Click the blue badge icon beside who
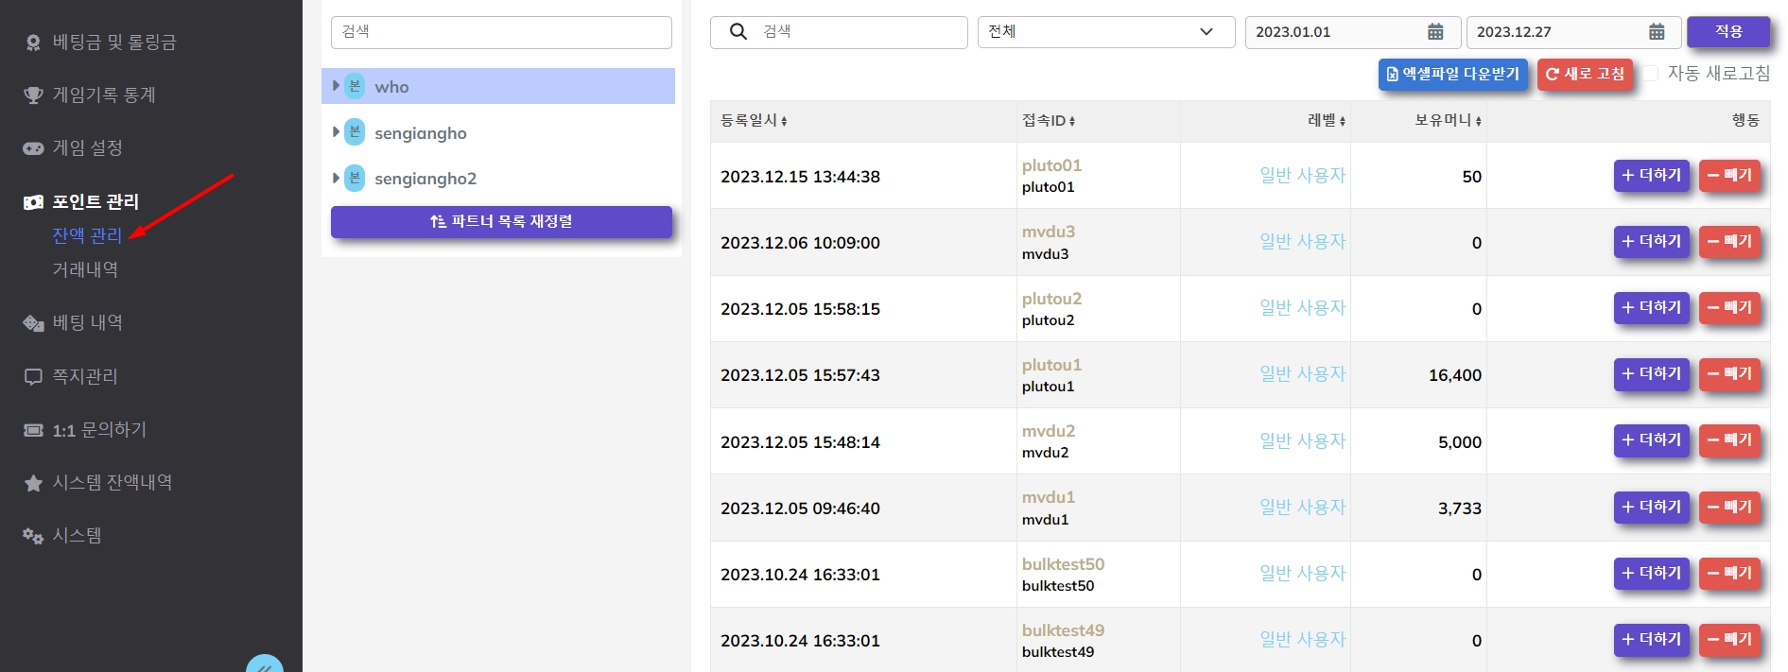 [355, 86]
